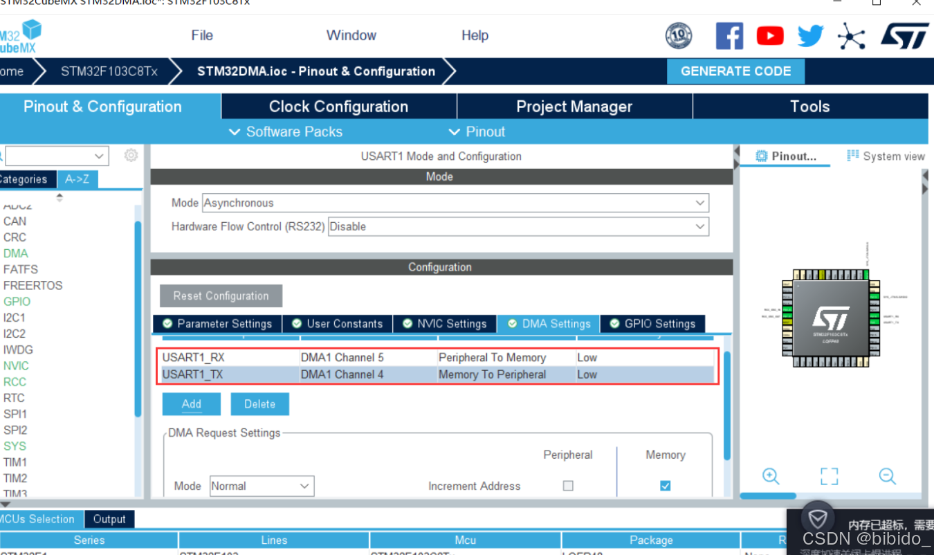Select RCC in the peripheral list
The image size is (934, 555).
(x=15, y=382)
